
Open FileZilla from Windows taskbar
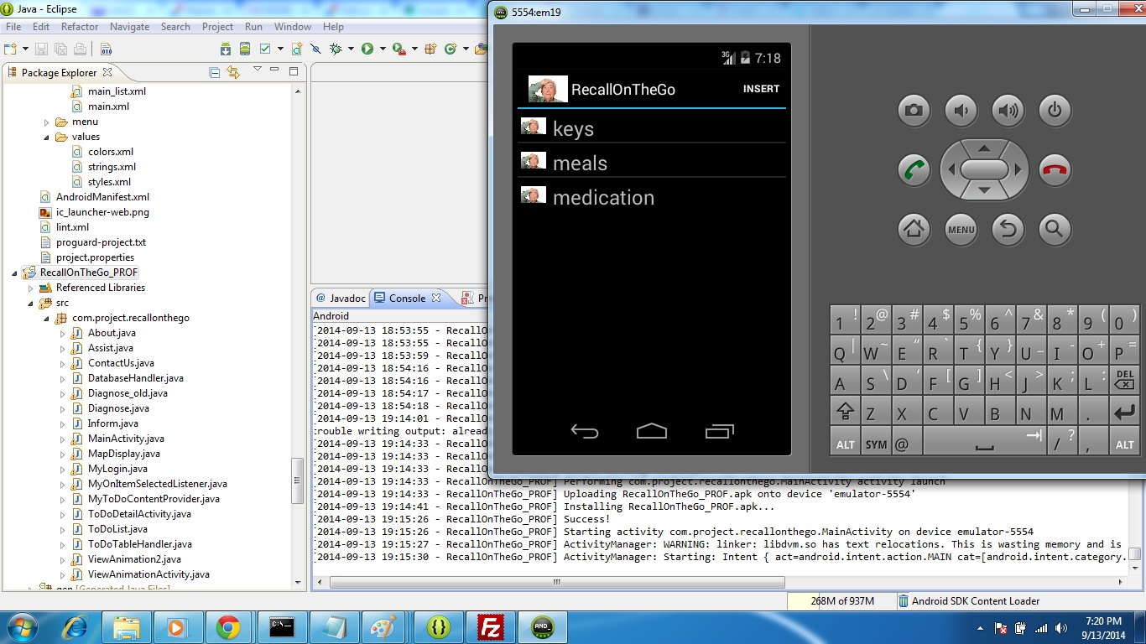coord(489,627)
